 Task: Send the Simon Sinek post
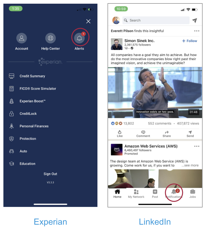click(190, 134)
